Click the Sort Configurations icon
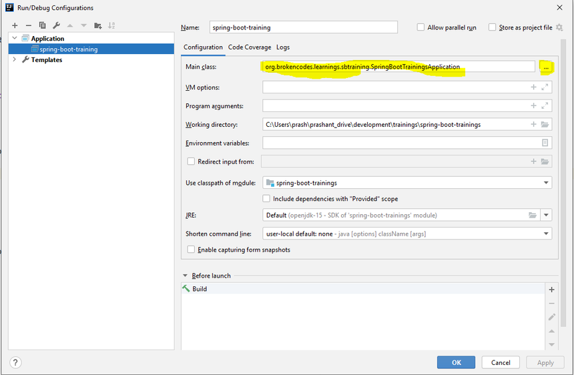 (111, 25)
